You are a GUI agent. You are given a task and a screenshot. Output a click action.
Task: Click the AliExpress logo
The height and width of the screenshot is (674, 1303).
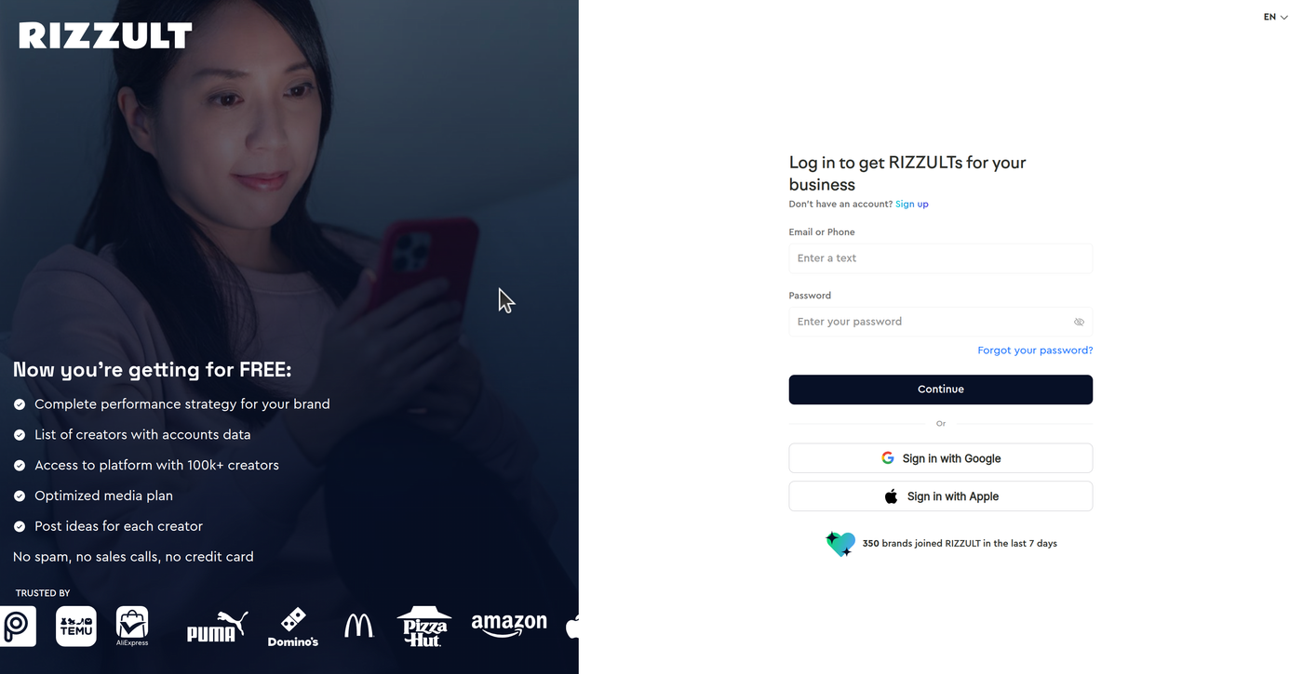point(132,626)
